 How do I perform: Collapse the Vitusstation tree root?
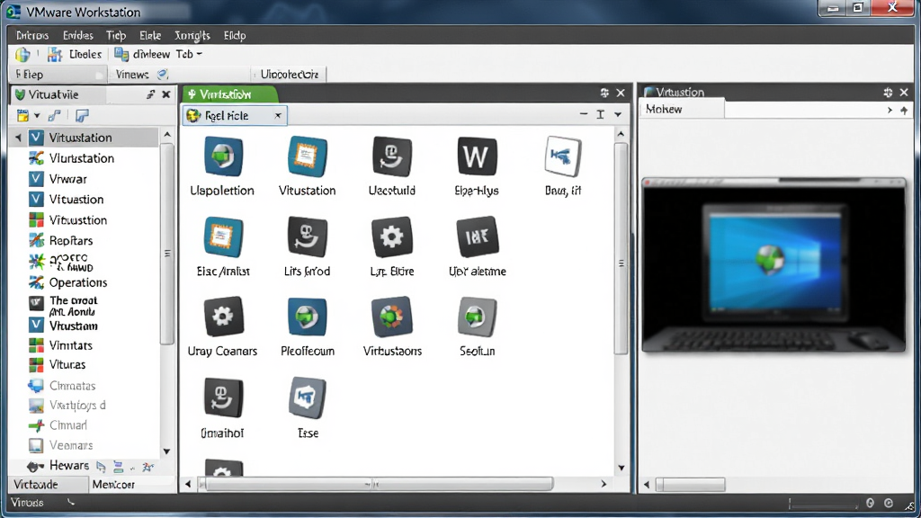(18, 138)
